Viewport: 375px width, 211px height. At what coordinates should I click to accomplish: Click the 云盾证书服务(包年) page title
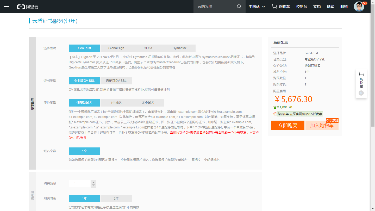point(55,21)
